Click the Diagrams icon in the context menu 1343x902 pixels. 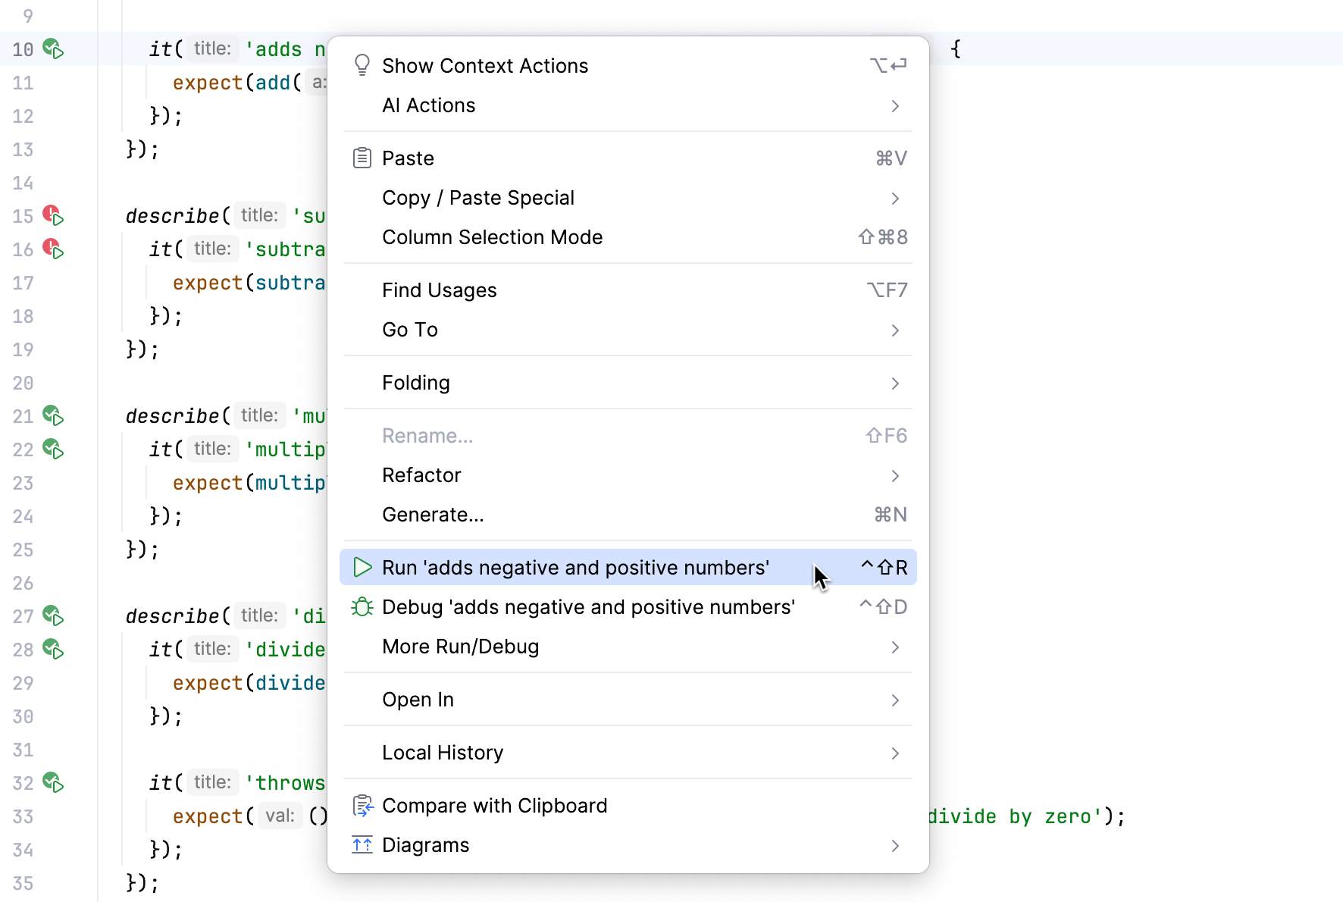[x=362, y=844]
